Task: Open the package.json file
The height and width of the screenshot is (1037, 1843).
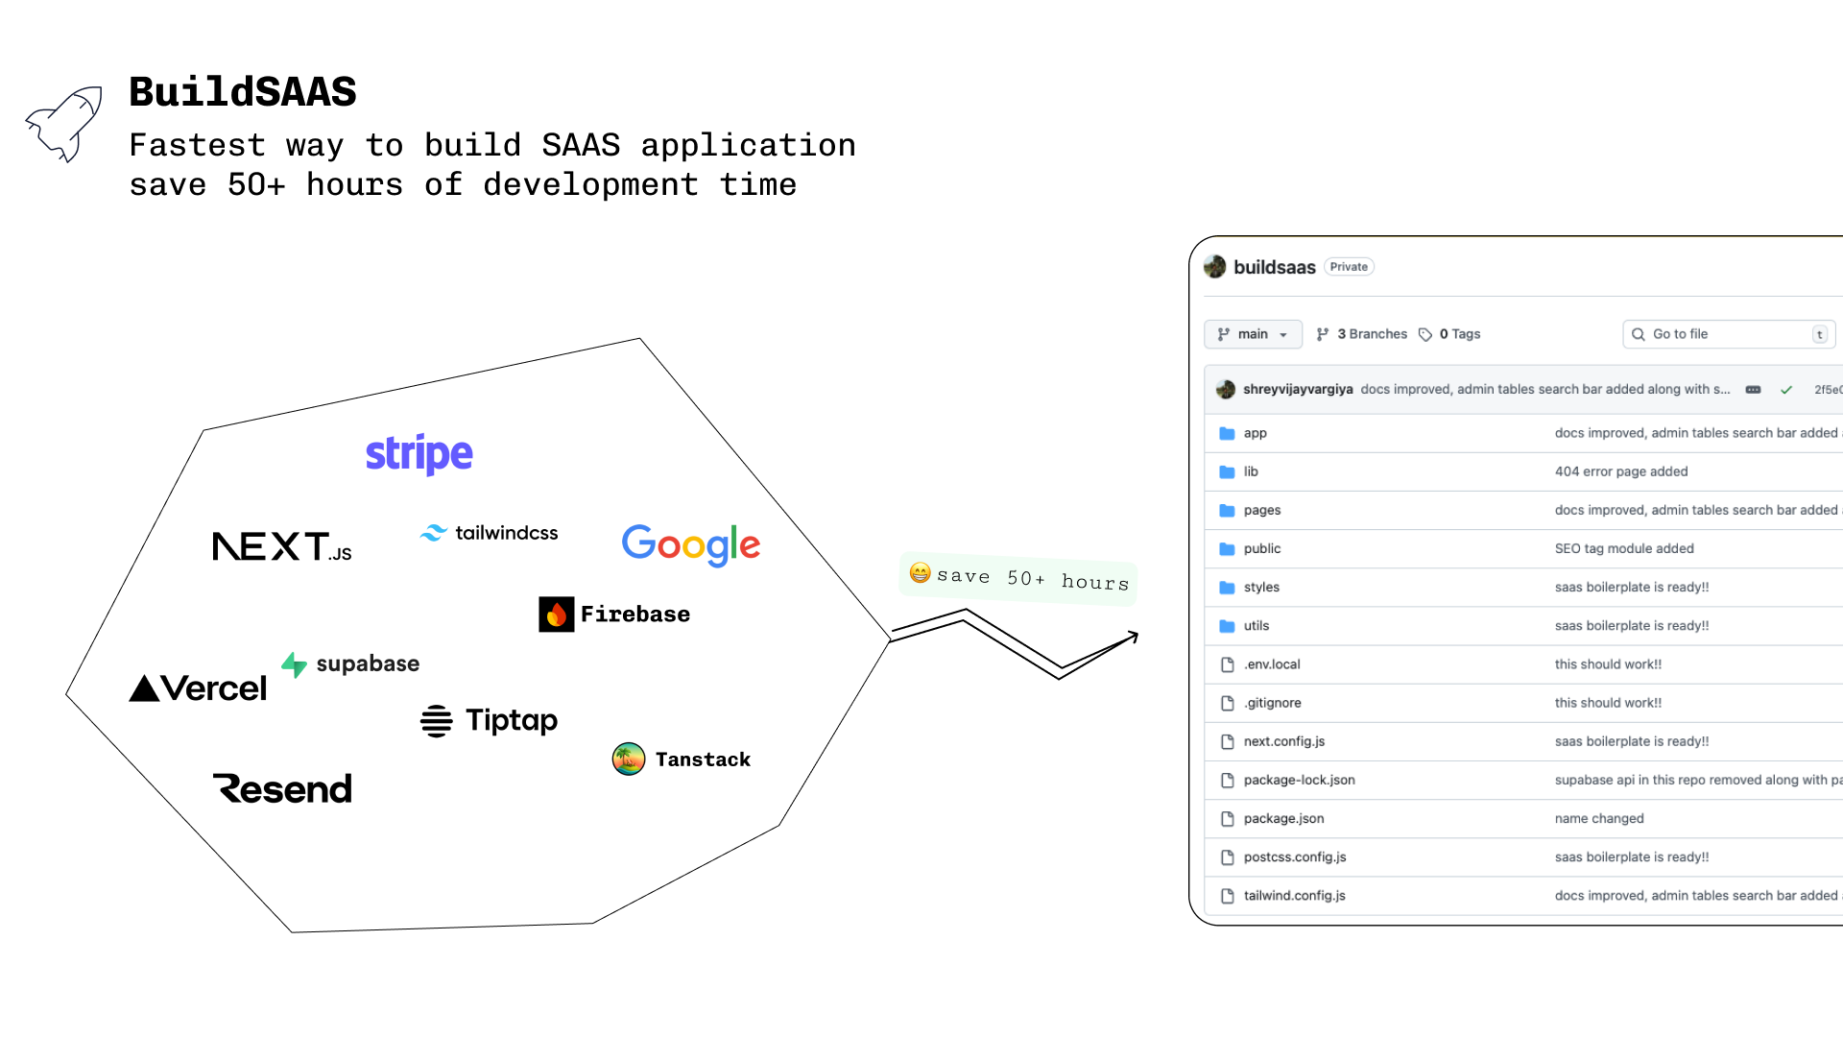Action: coord(1283,818)
